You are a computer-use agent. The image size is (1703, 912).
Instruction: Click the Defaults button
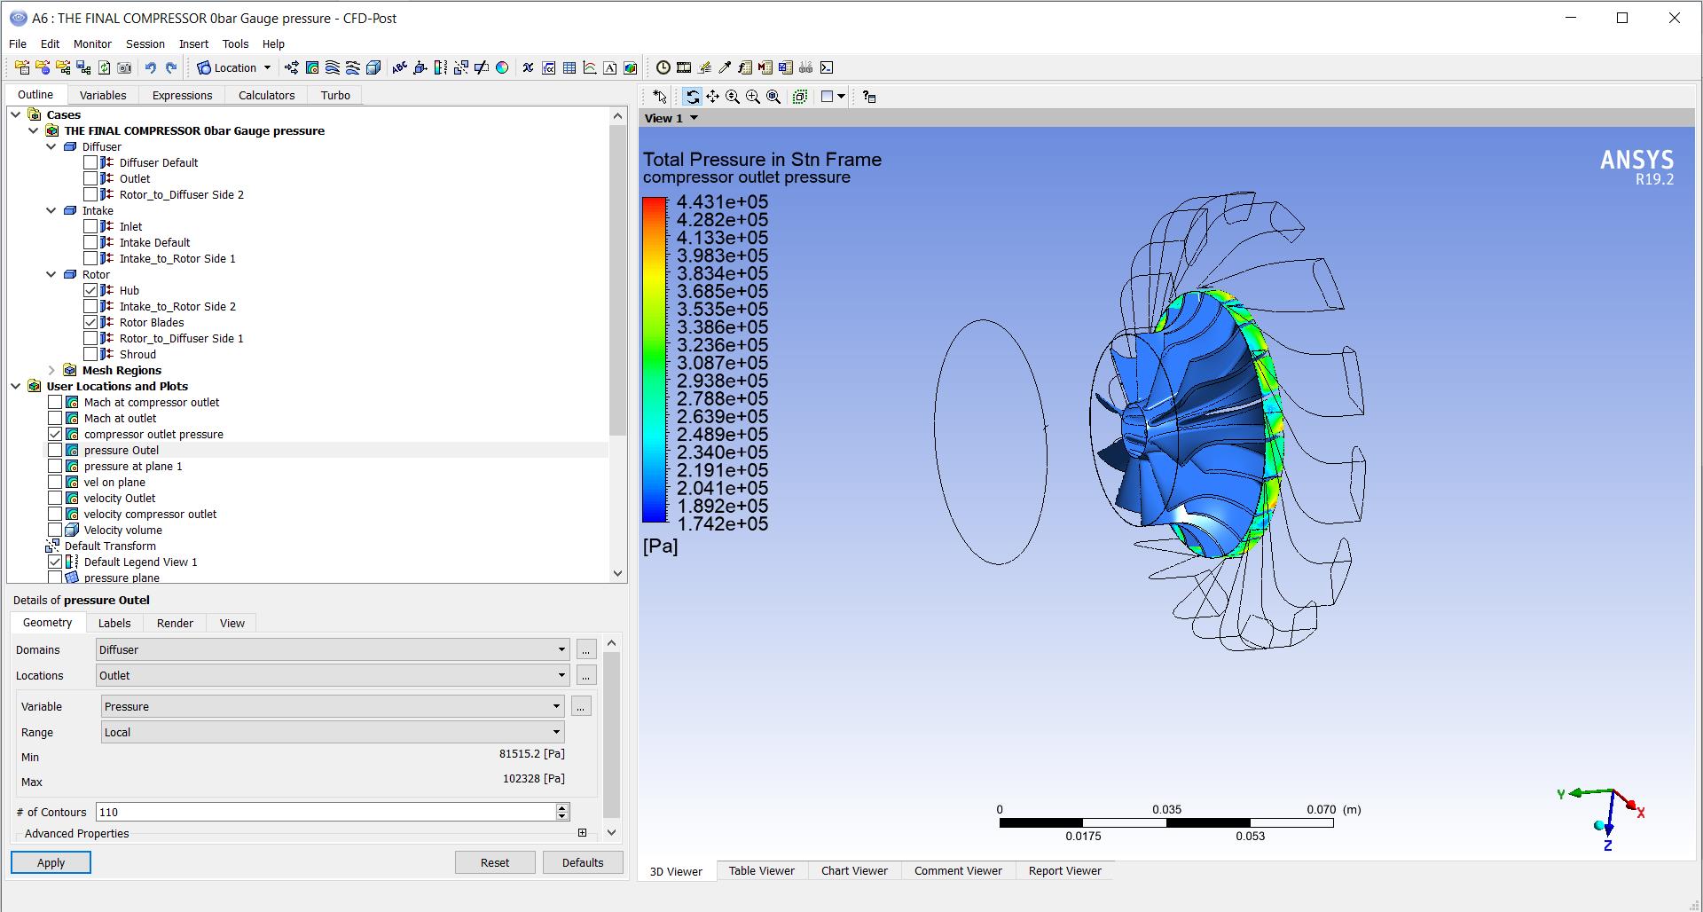click(x=583, y=862)
